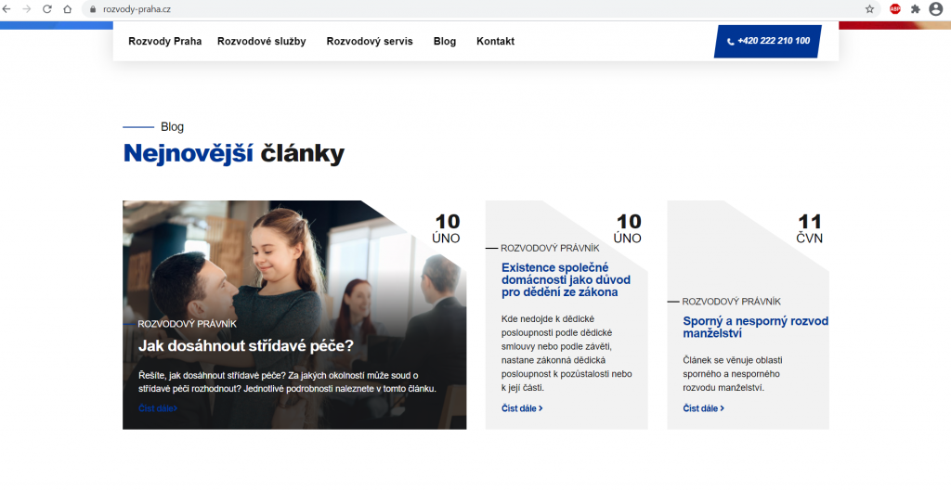
Task: Go to browser home page icon
Action: pos(67,8)
